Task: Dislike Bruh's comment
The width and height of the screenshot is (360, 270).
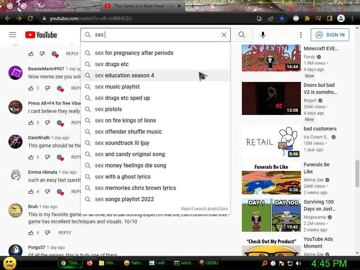Action: (x=47, y=233)
